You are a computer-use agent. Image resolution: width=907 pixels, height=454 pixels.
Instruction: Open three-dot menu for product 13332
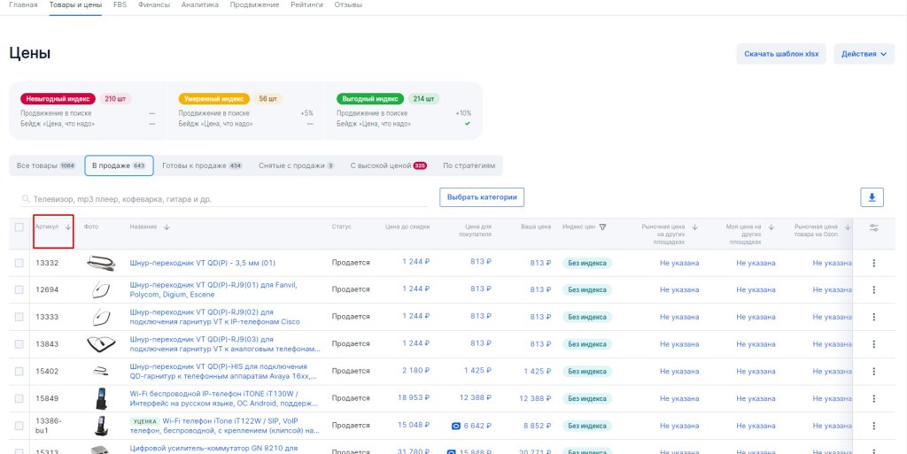click(x=873, y=263)
